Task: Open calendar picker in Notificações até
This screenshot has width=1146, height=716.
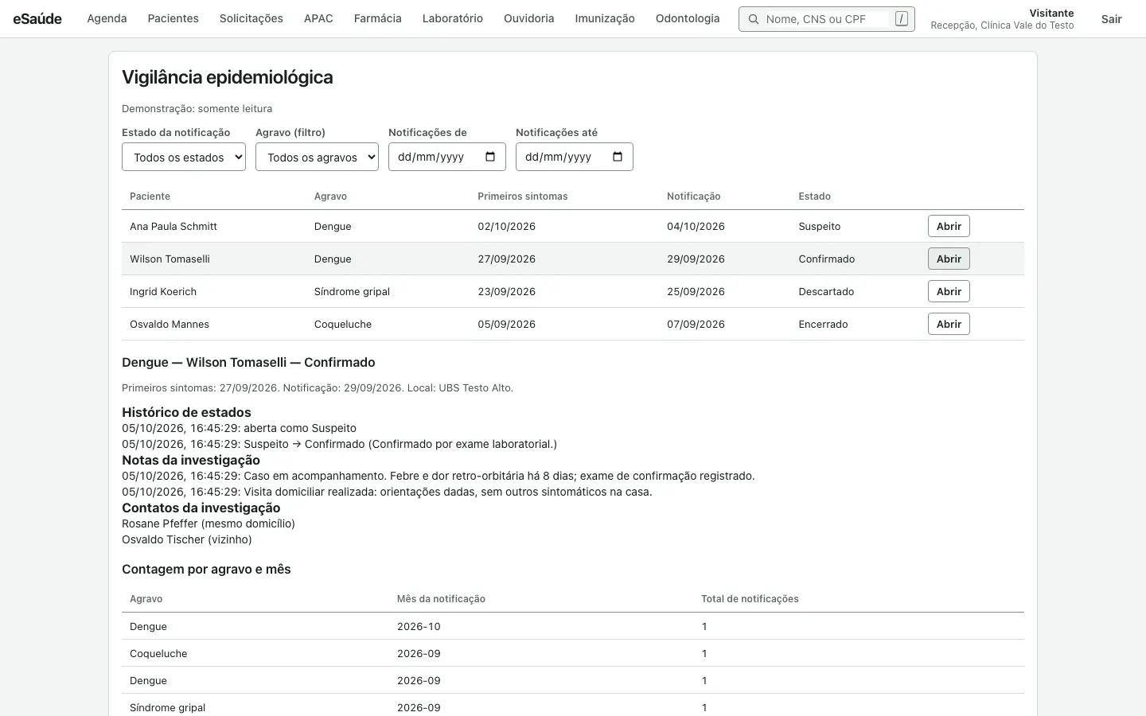Action: tap(618, 157)
